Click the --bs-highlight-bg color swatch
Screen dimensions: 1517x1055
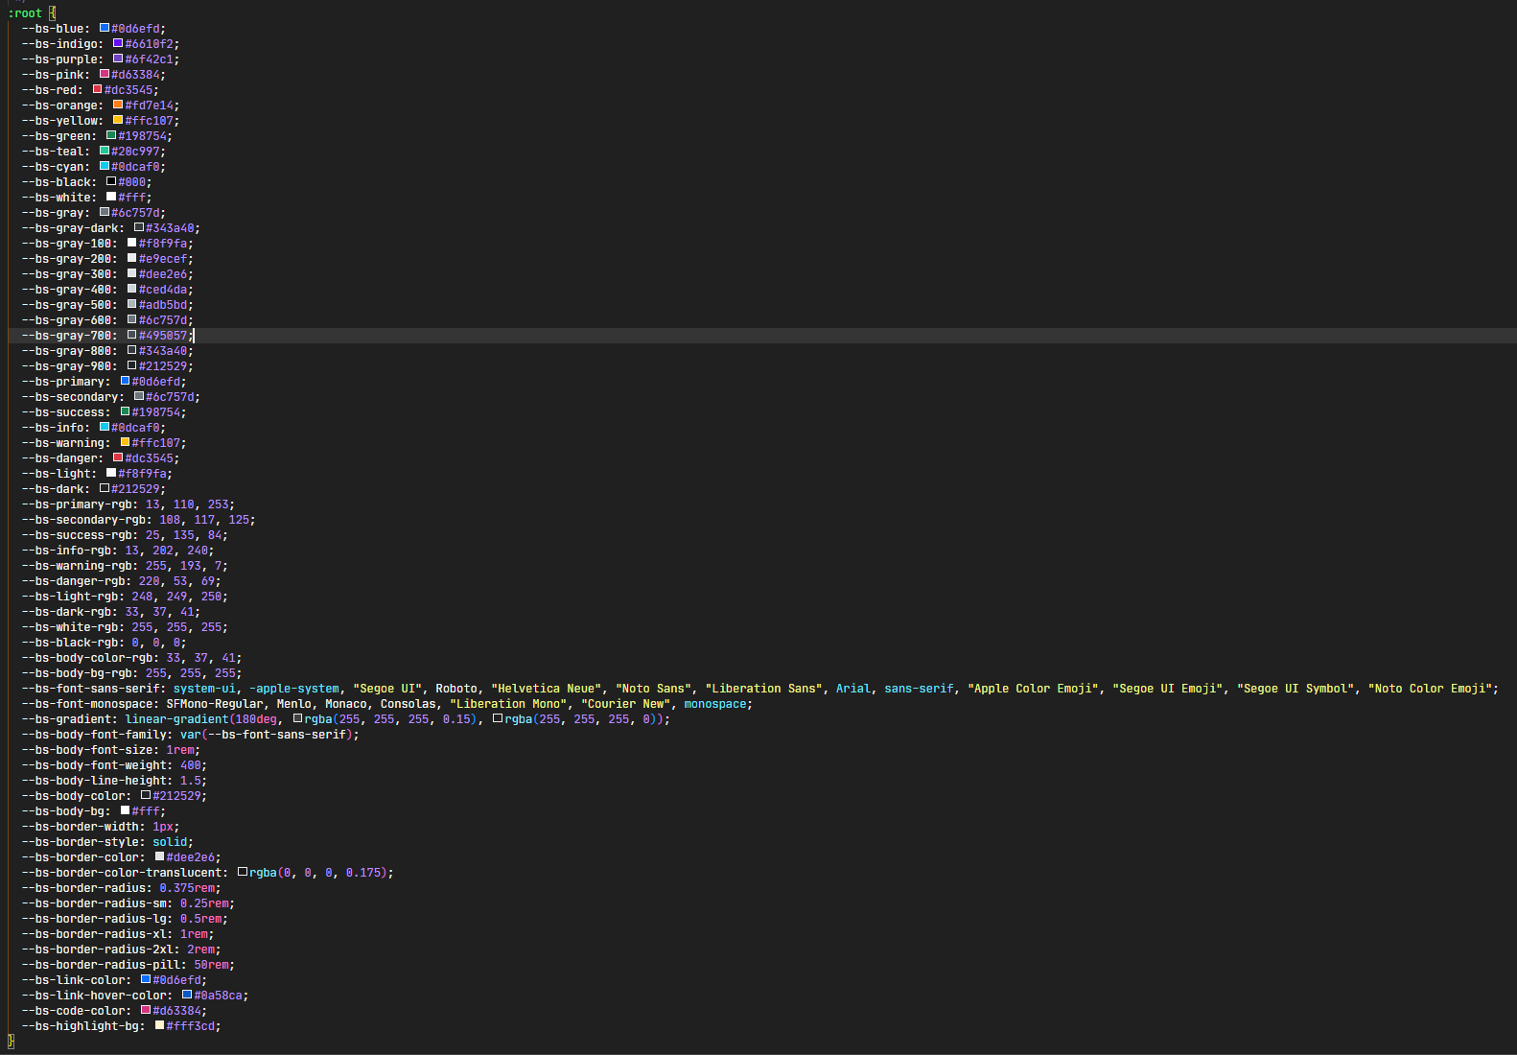click(159, 1025)
